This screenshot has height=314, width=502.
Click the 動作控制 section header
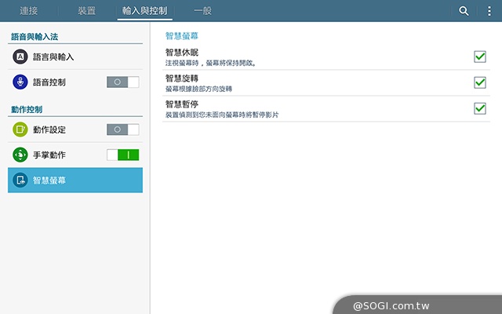(27, 110)
